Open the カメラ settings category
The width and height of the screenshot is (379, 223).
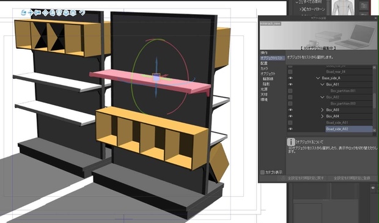pyautogui.click(x=264, y=68)
